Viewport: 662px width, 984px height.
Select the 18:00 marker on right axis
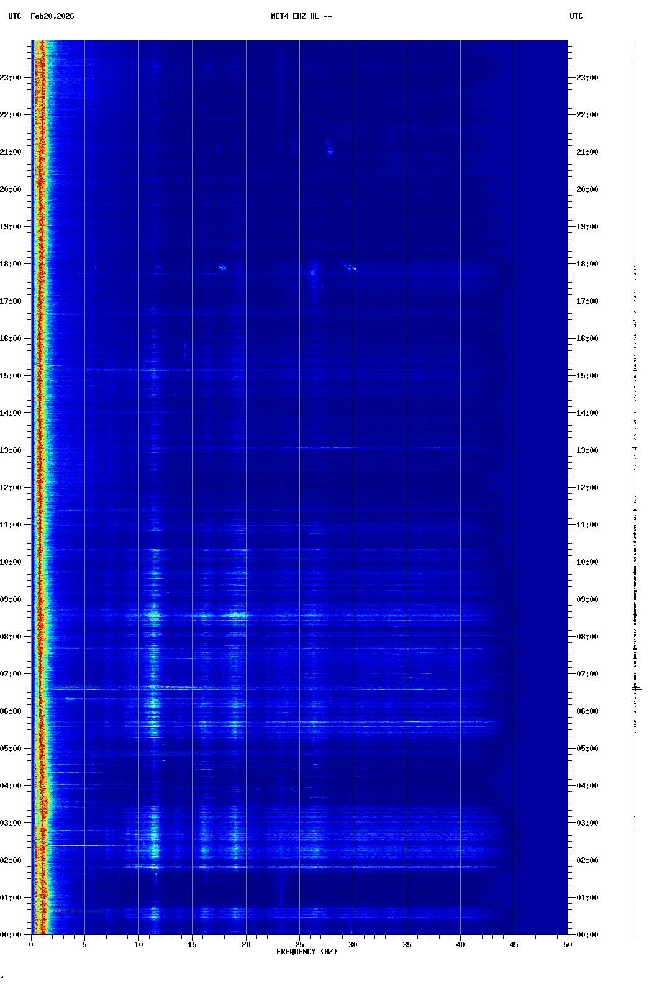(x=587, y=264)
